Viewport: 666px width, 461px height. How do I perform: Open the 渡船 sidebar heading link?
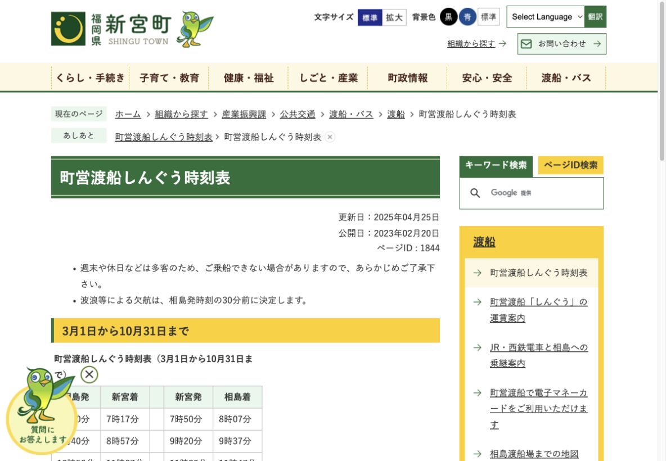point(484,242)
